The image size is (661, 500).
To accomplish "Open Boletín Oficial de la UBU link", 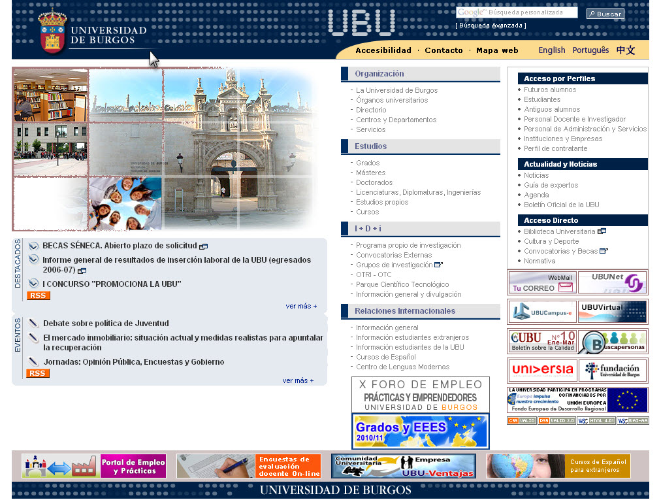I will coord(561,205).
